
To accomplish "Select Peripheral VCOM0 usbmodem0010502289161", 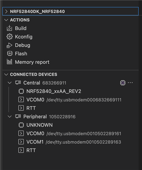I will (x=70, y=134).
